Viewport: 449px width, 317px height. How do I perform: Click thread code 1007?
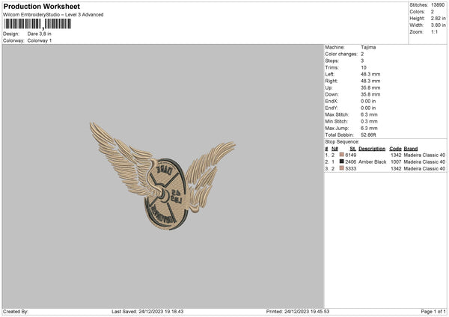click(396, 162)
